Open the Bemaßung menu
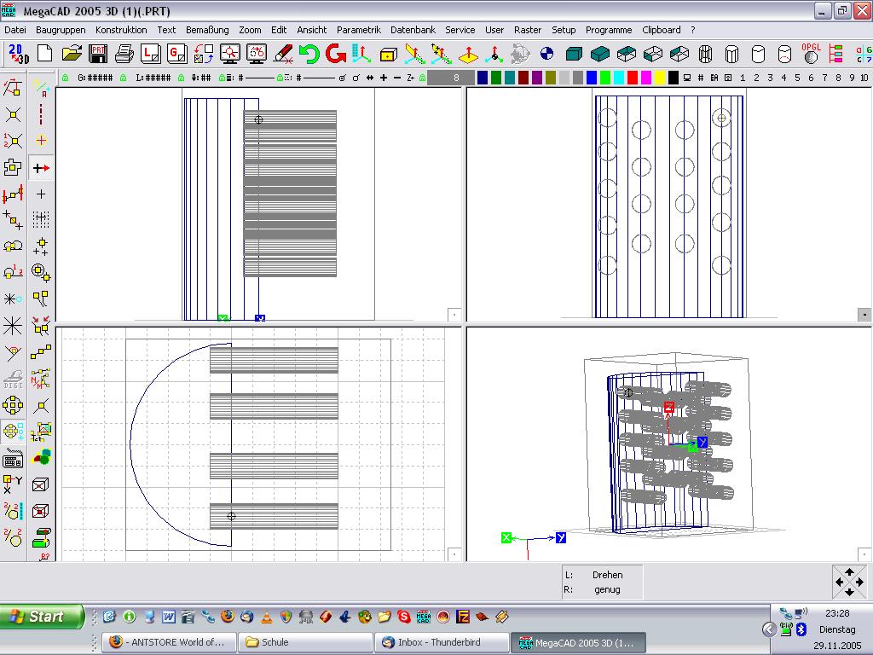 [x=207, y=30]
